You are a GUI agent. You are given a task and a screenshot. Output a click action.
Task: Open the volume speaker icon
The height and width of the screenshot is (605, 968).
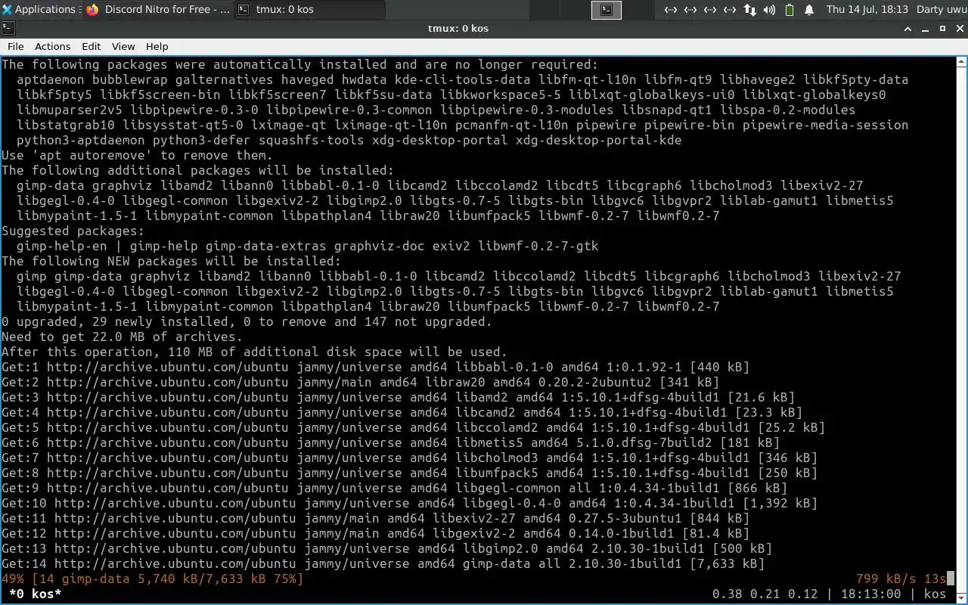tap(769, 10)
